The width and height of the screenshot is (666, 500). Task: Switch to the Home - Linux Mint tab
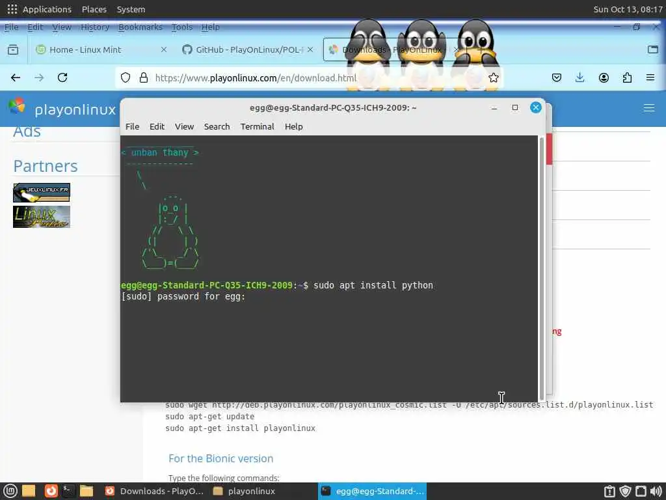(101, 49)
